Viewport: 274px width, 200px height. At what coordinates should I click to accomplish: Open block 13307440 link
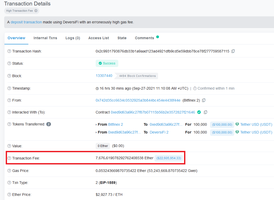[x=104, y=76]
